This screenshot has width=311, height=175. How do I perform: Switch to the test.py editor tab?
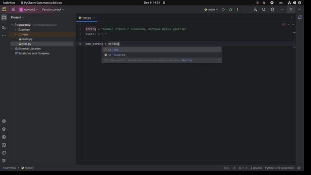(x=86, y=17)
